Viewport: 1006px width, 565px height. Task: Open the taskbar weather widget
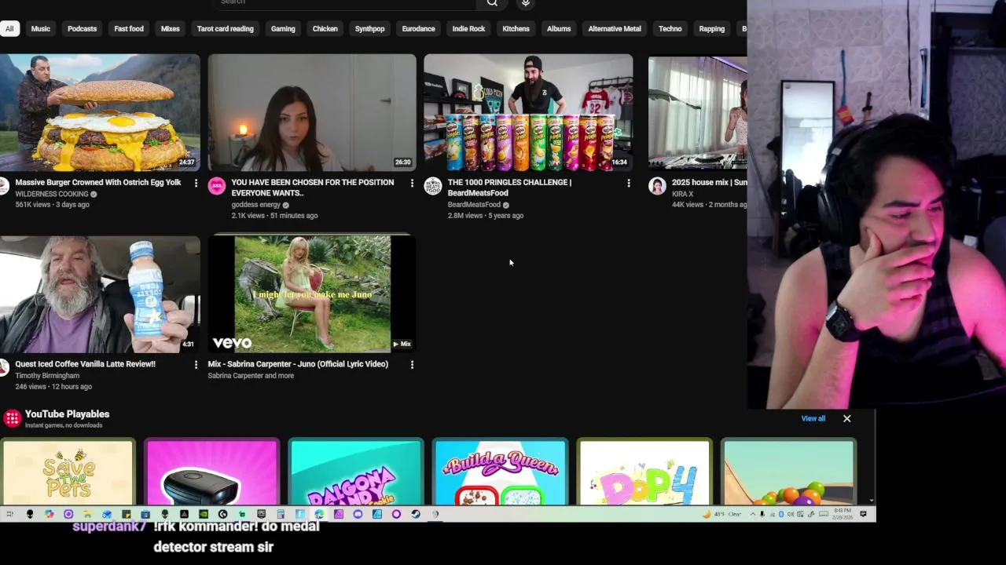pos(722,514)
